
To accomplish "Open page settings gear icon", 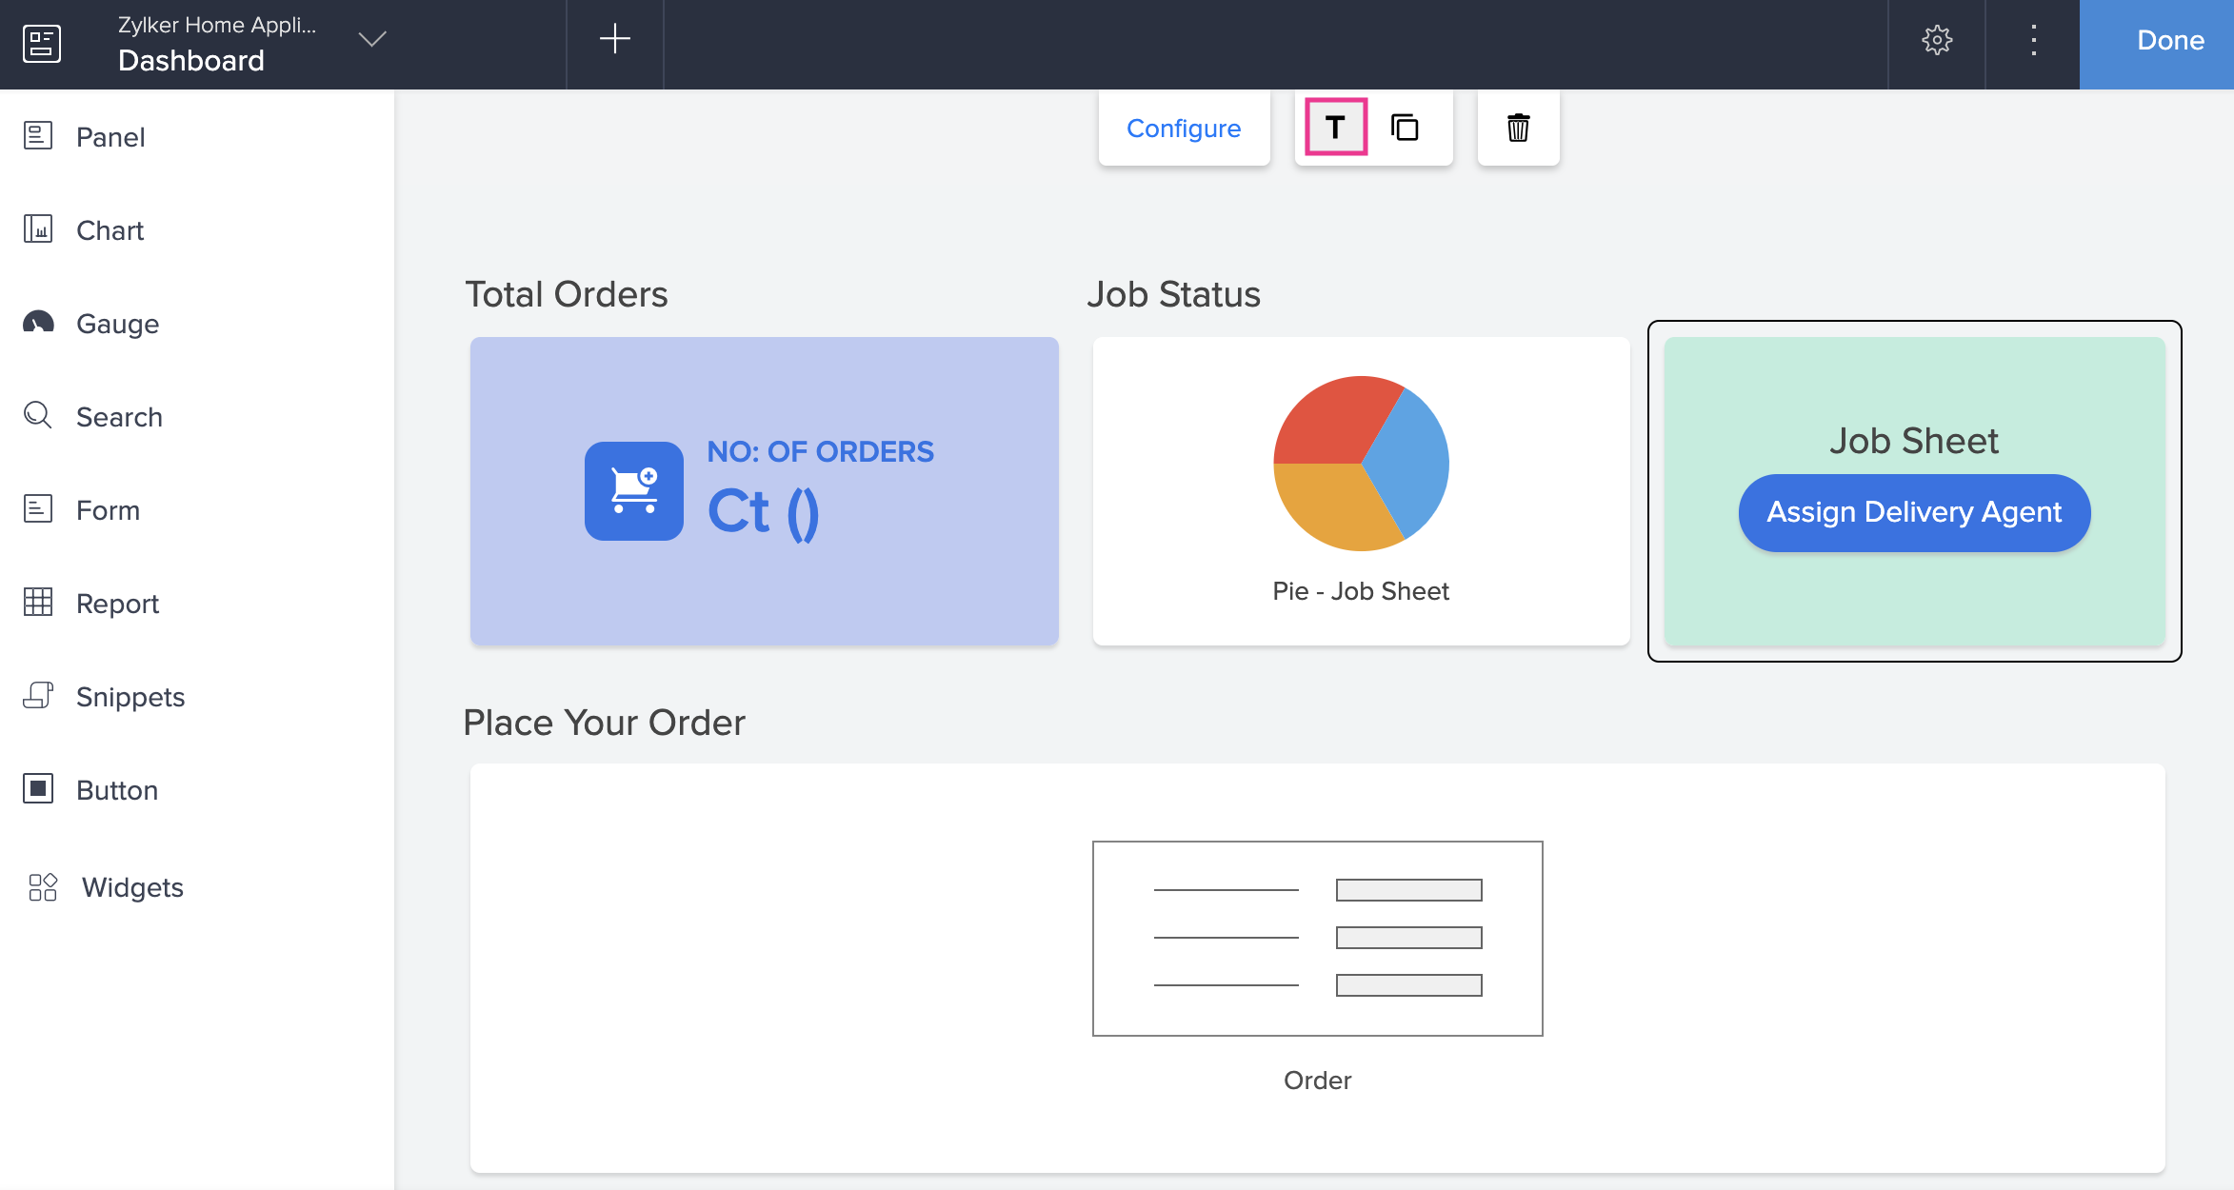I will 1937,40.
